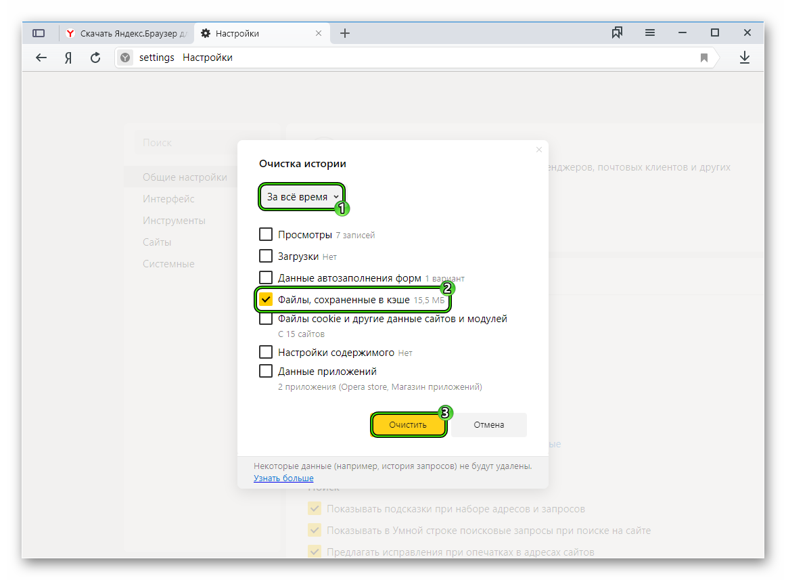Open the За всё время dropdown
This screenshot has height=580, width=786.
click(302, 197)
